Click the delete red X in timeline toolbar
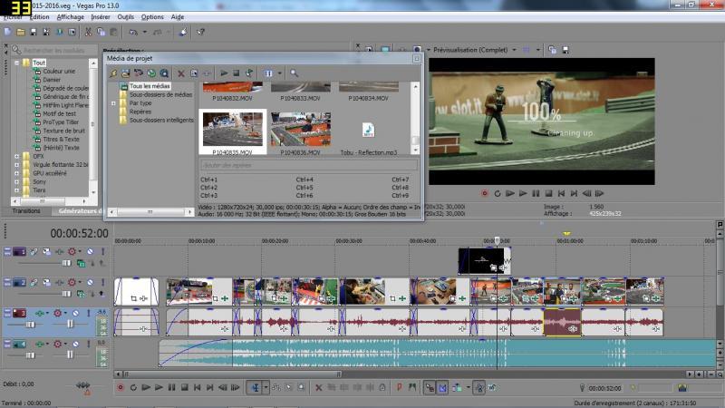Viewport: 725px width, 408px height. pyautogui.click(x=318, y=388)
